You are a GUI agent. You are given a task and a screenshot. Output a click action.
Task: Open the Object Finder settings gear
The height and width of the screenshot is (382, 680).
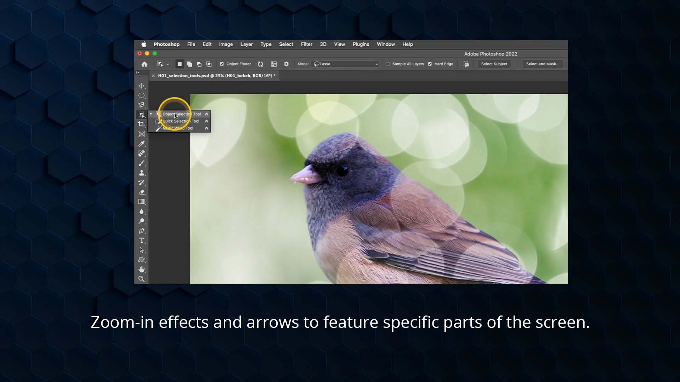point(287,64)
